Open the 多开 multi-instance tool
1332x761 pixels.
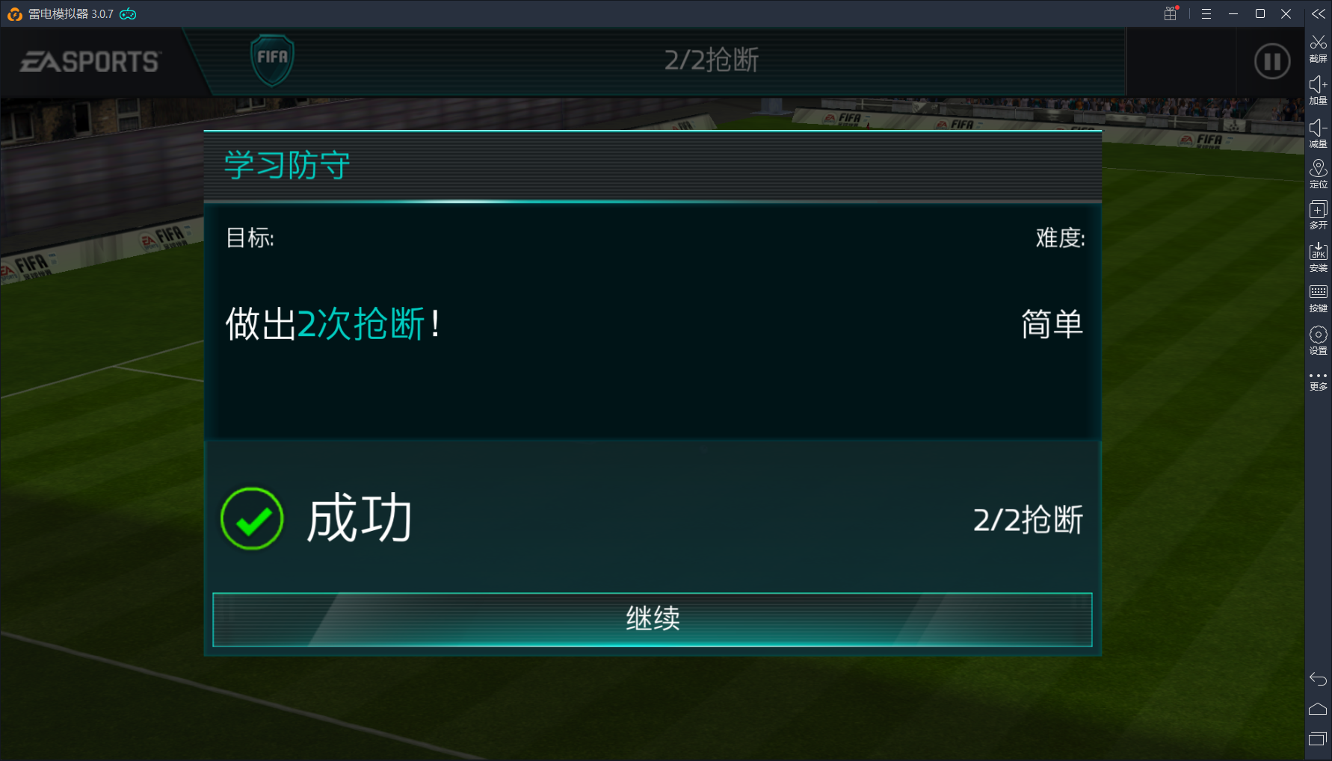[1318, 215]
